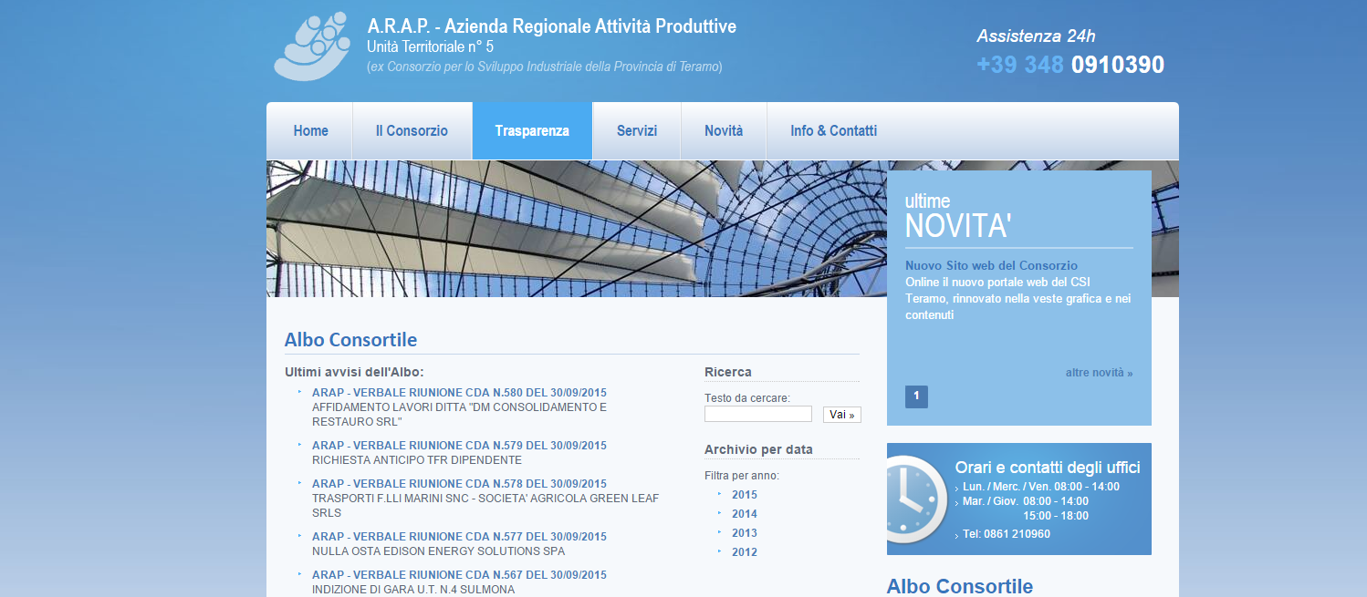Open the Novità menu item

724,131
